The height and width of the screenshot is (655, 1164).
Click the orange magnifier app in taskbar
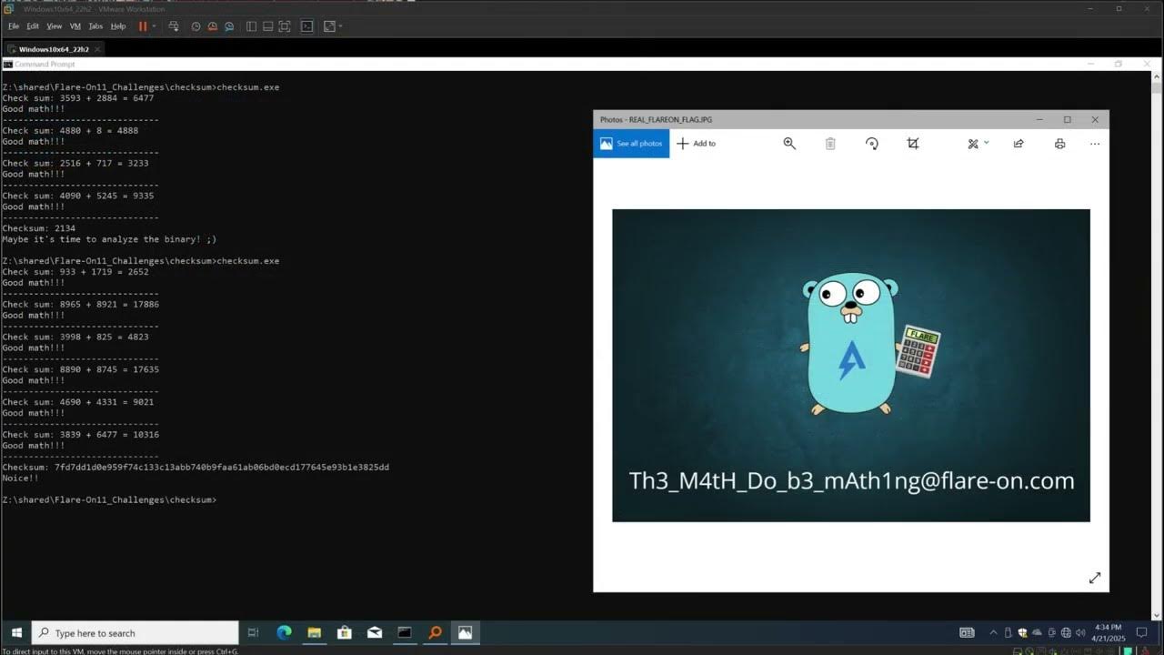tap(435, 633)
